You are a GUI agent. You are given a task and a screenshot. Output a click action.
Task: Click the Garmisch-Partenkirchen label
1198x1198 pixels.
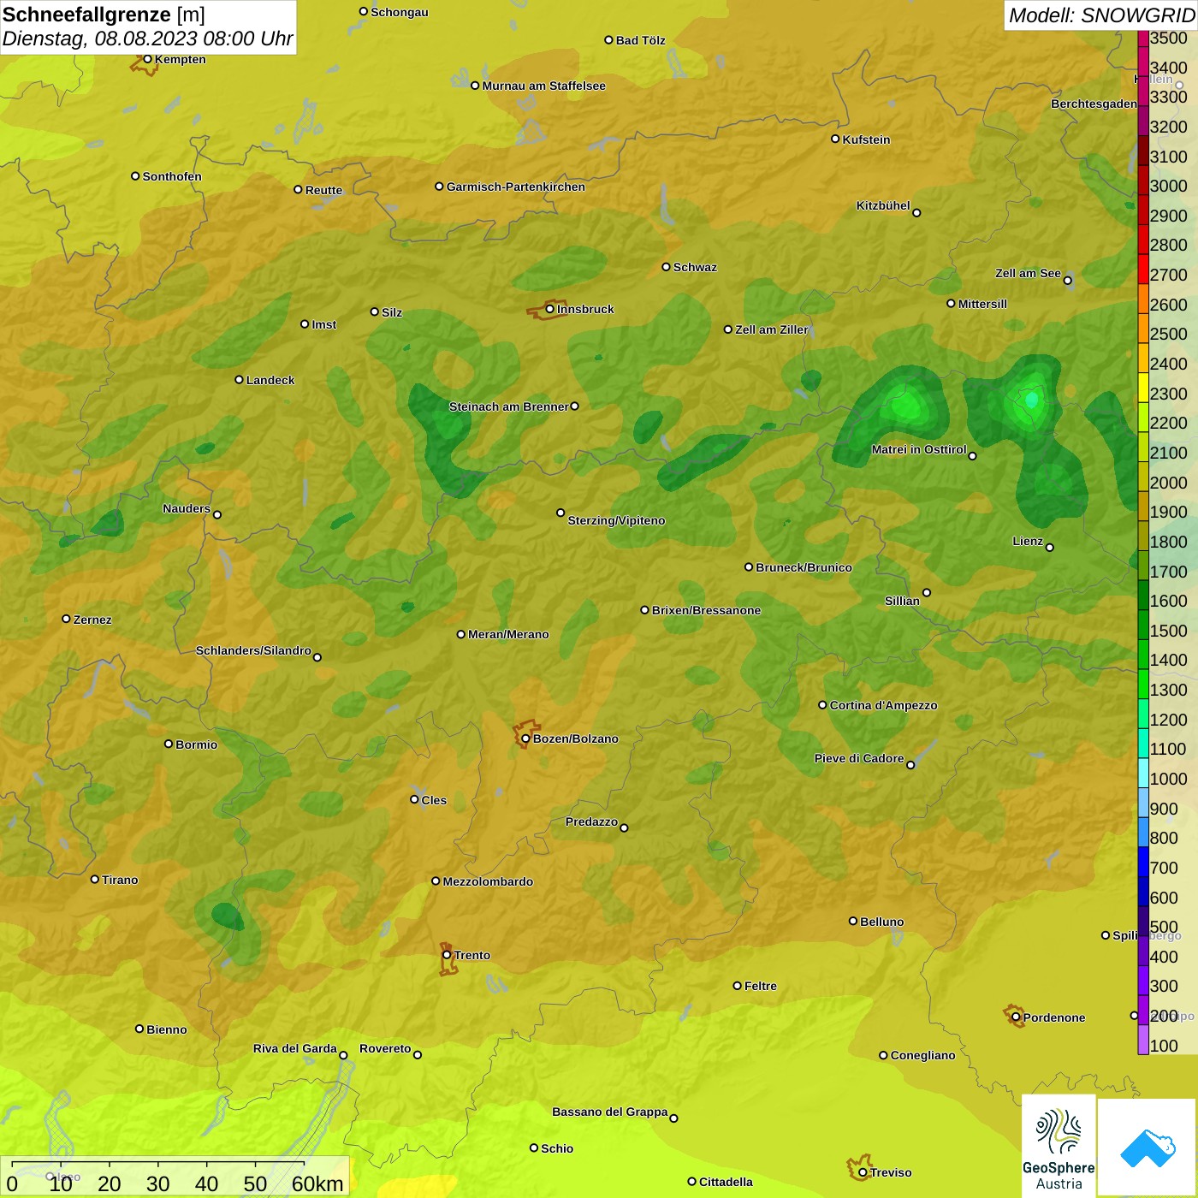516,187
